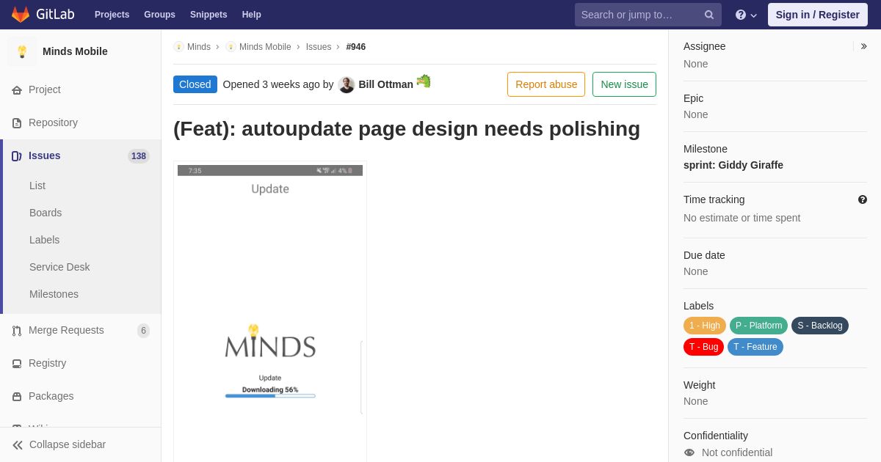The image size is (881, 462).
Task: Open Minds Mobile project title link
Action: [x=75, y=51]
